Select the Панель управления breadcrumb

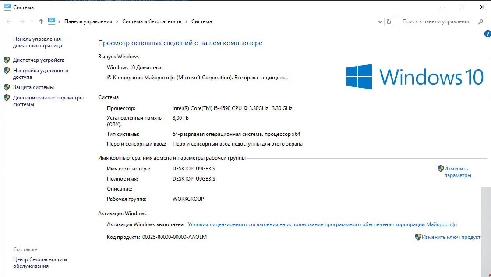click(x=88, y=21)
